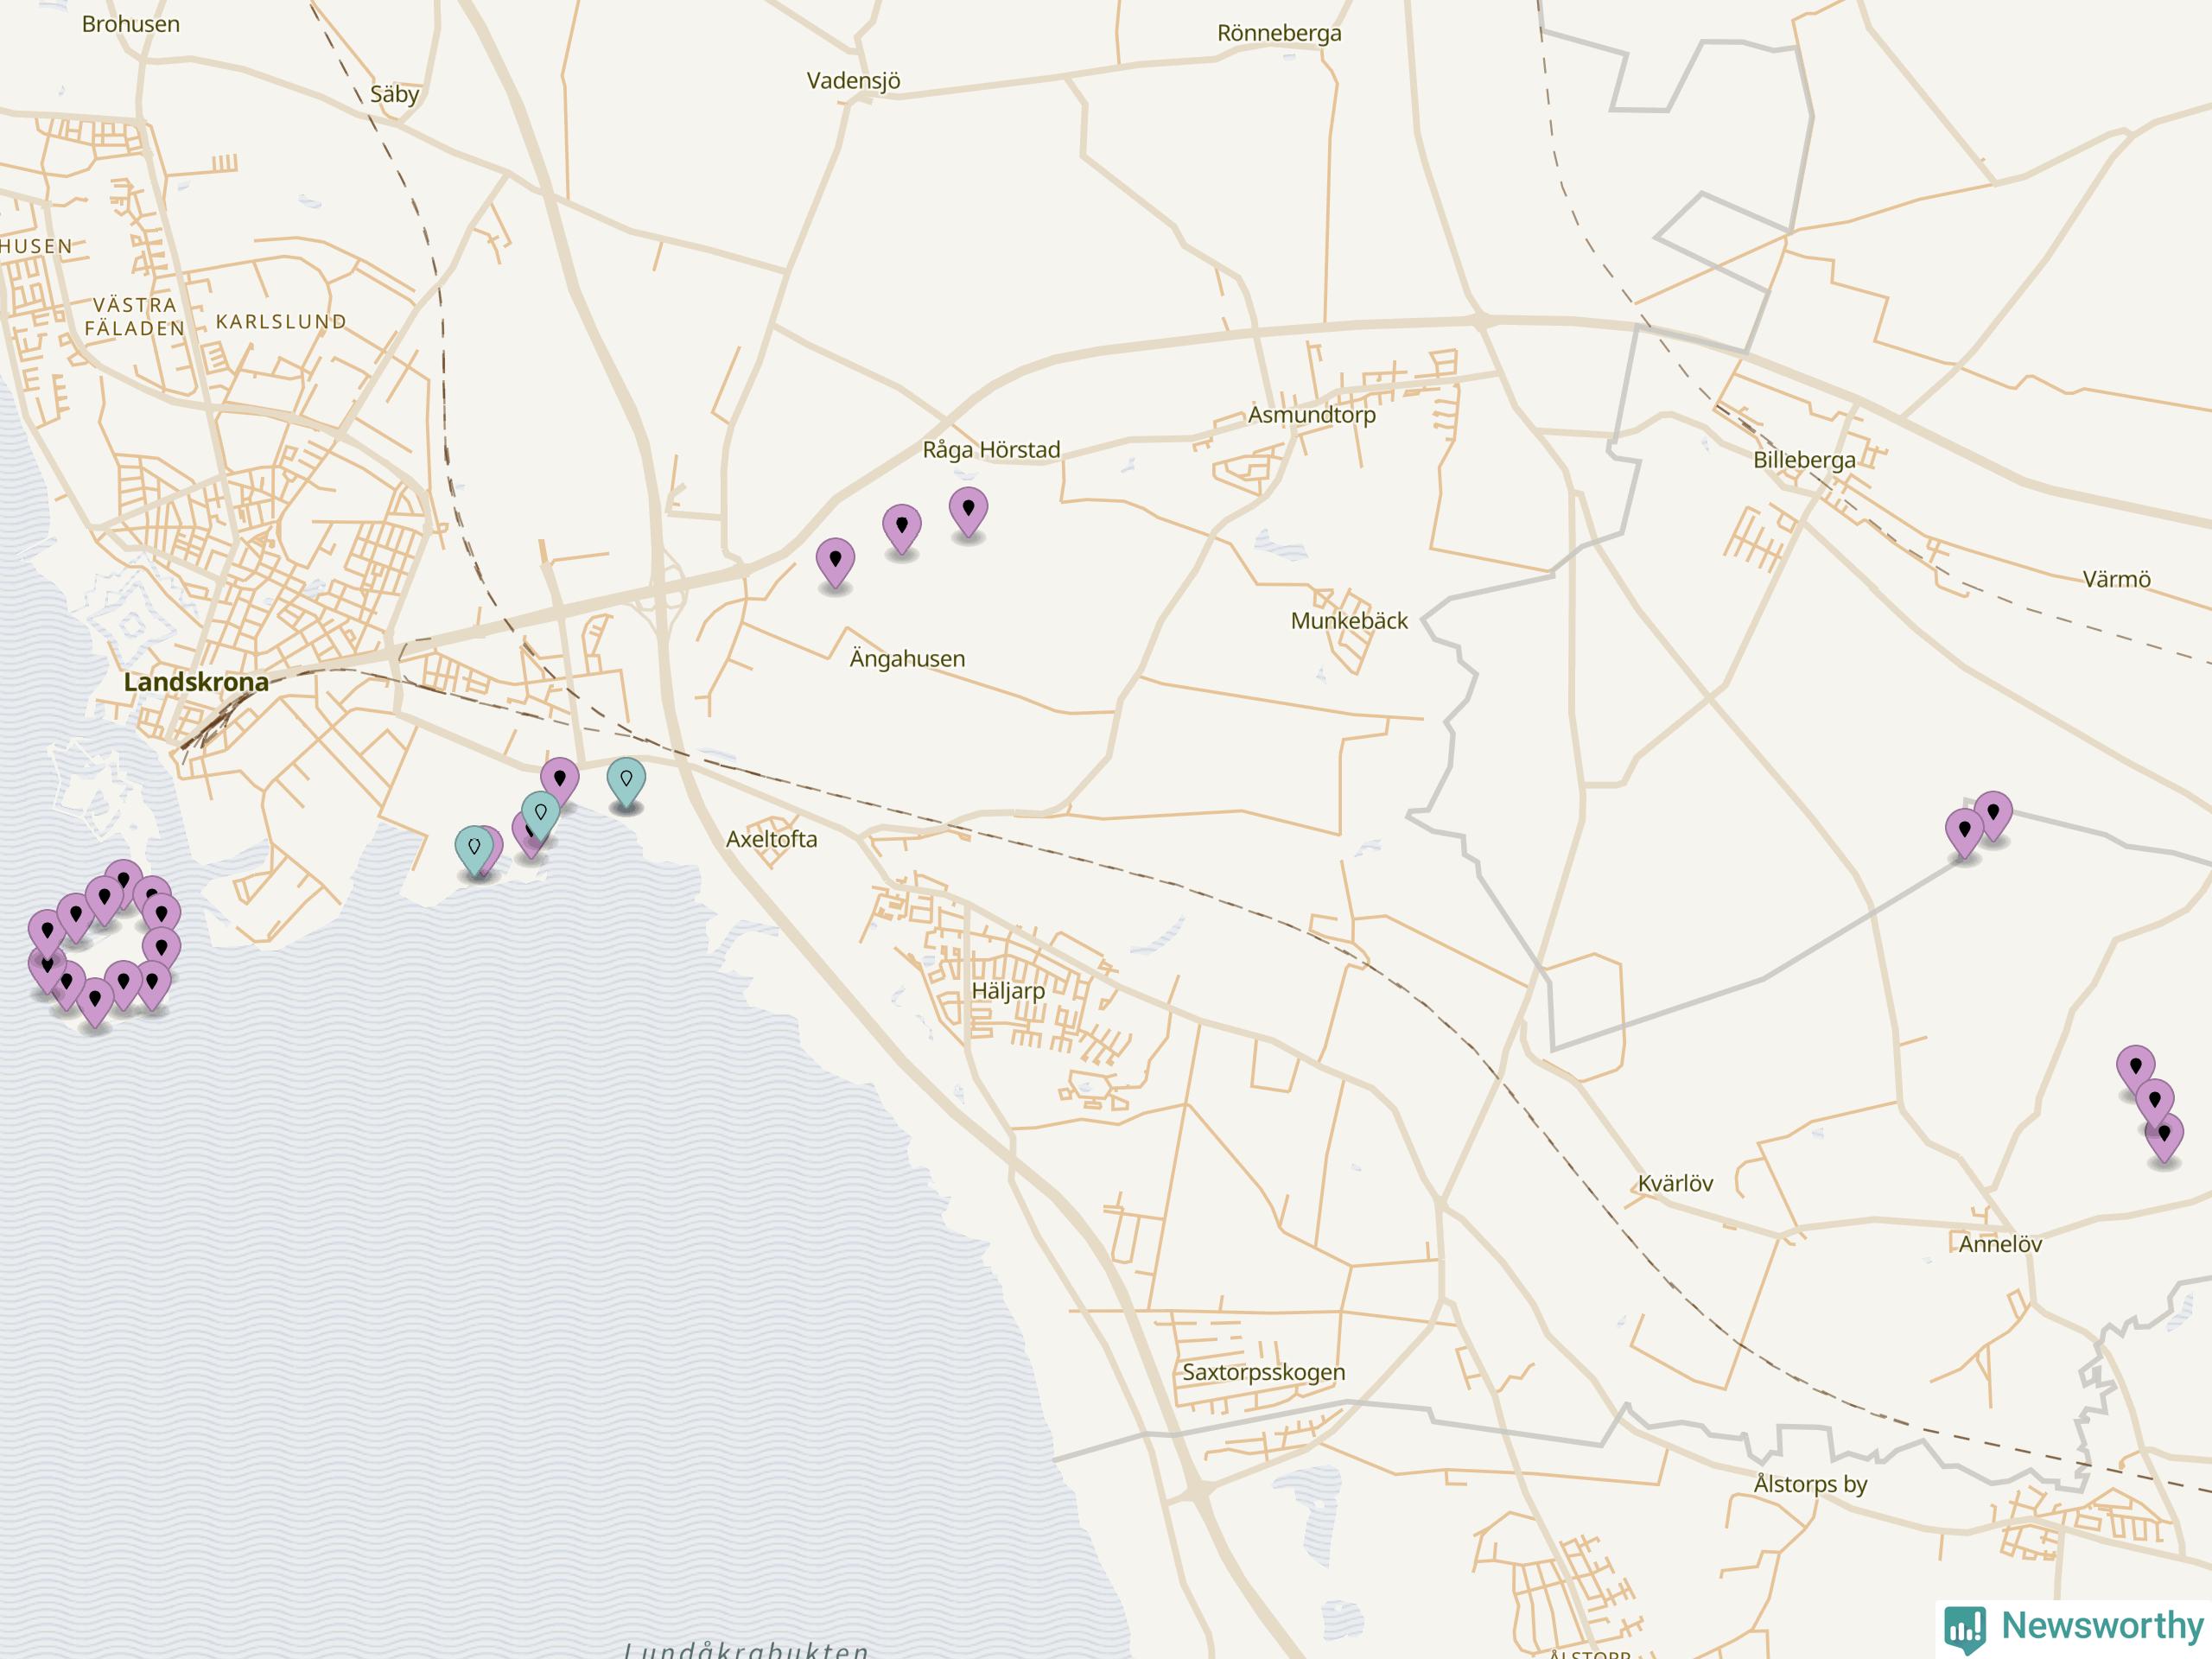This screenshot has width=2212, height=1659.
Task: Click the Asmundtorp place label
Action: pyautogui.click(x=1311, y=414)
